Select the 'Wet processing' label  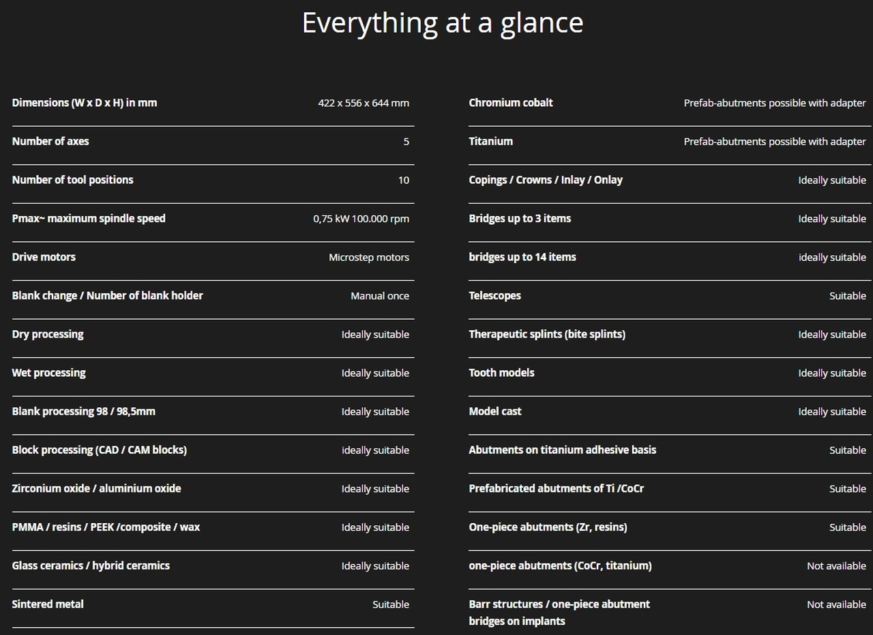(x=48, y=373)
